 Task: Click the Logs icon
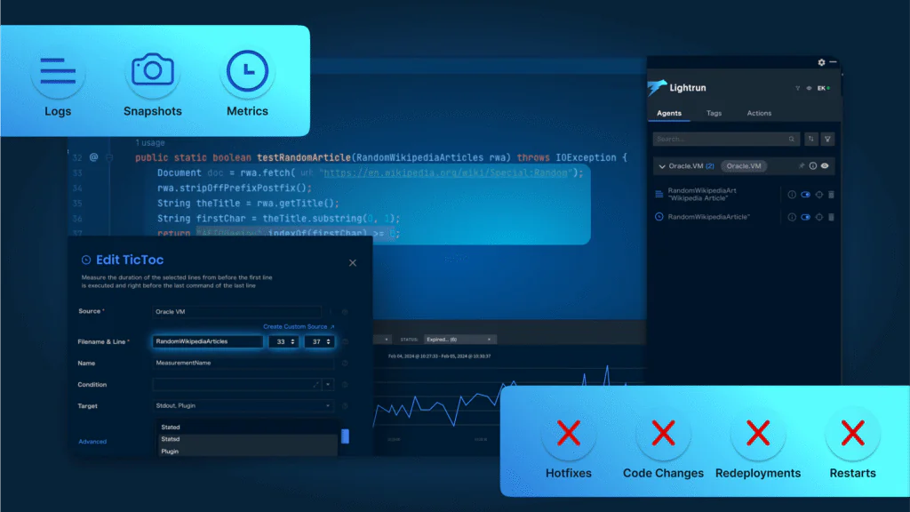[x=58, y=71]
